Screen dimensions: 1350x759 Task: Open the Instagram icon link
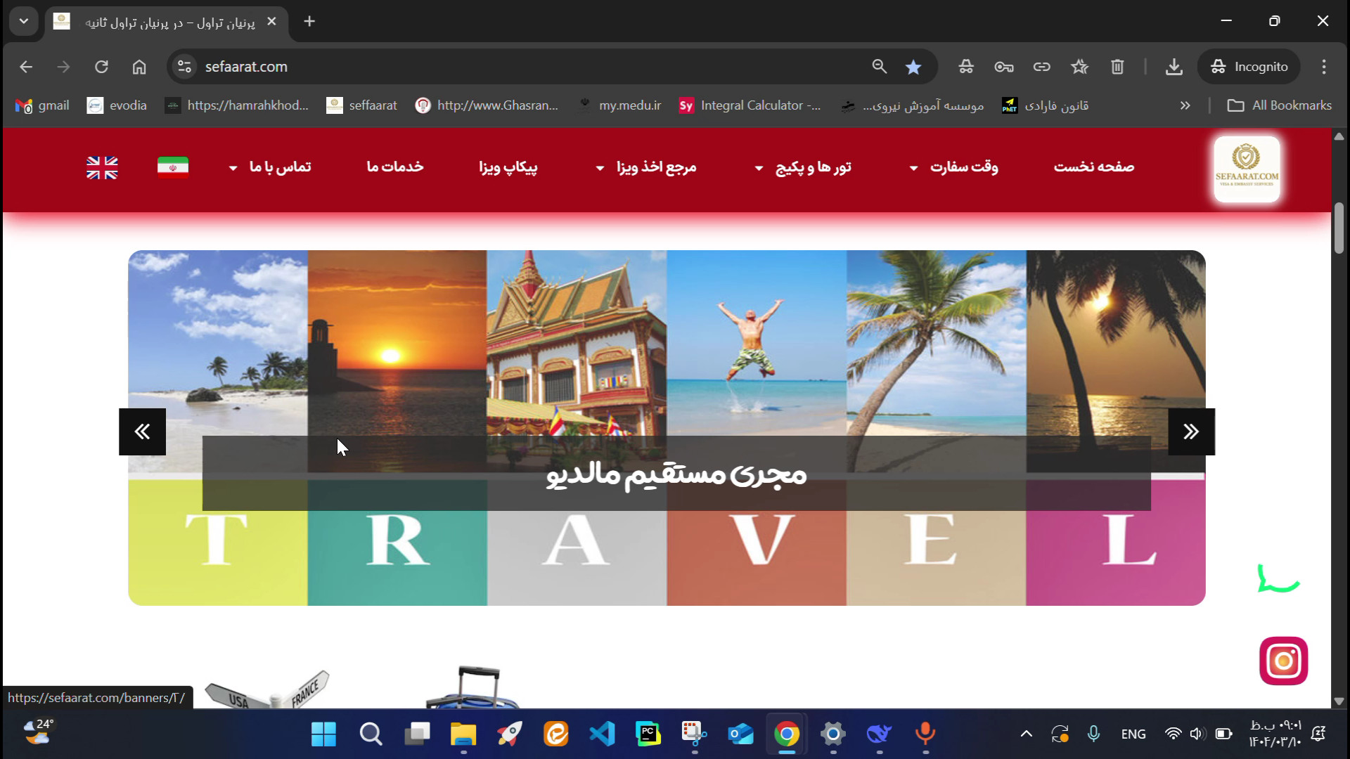coord(1283,661)
